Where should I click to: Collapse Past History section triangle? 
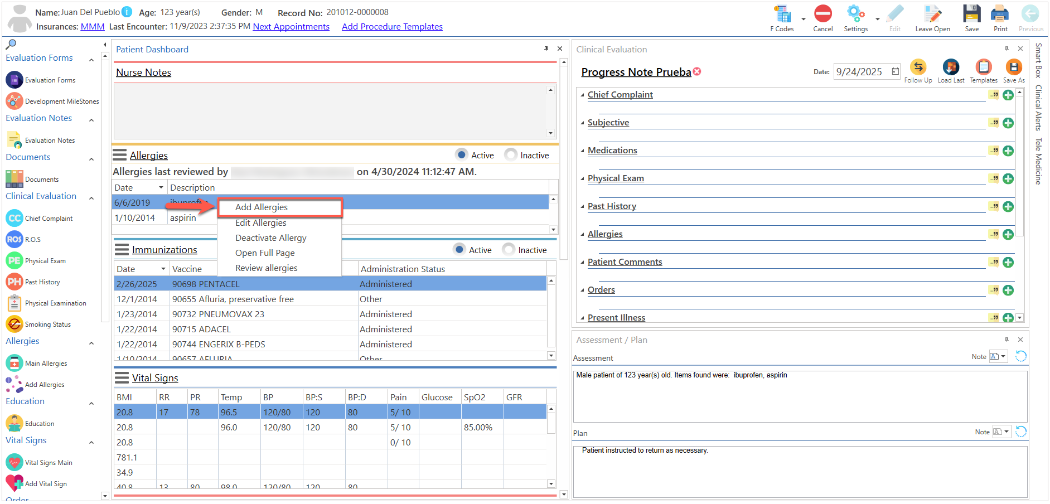[583, 207]
